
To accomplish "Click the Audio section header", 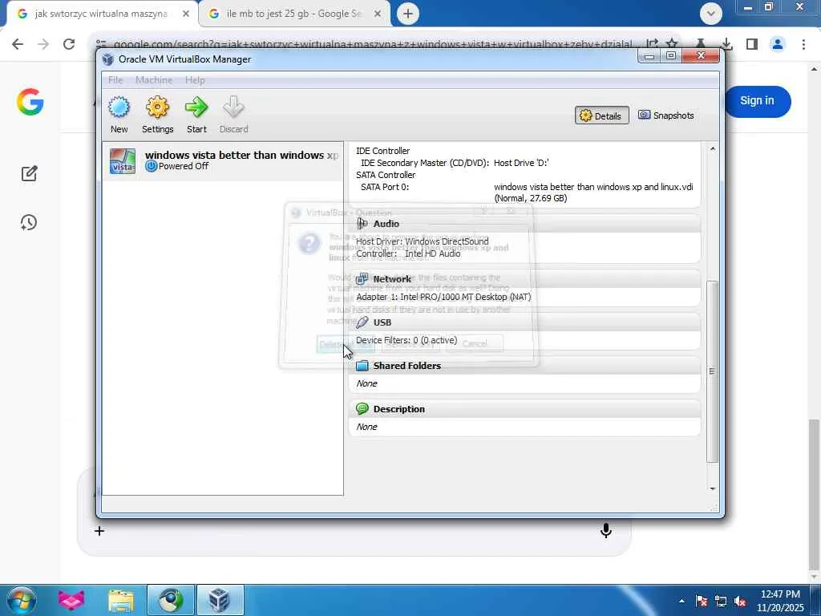I will click(524, 224).
